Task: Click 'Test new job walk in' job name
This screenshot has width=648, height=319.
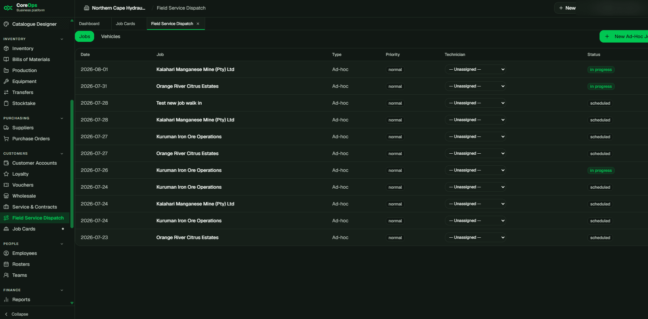Action: [x=179, y=103]
